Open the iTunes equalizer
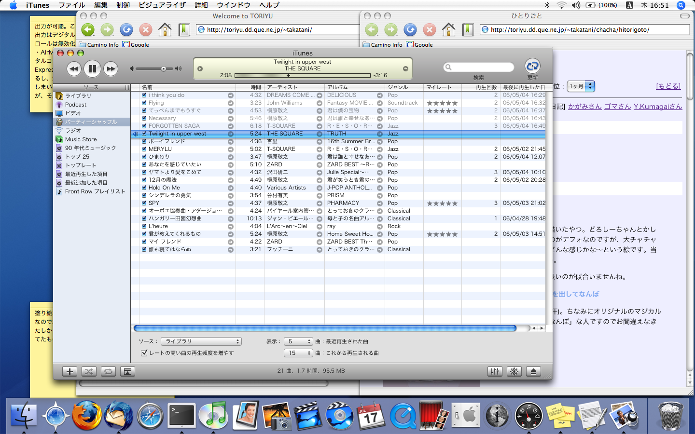 495,371
